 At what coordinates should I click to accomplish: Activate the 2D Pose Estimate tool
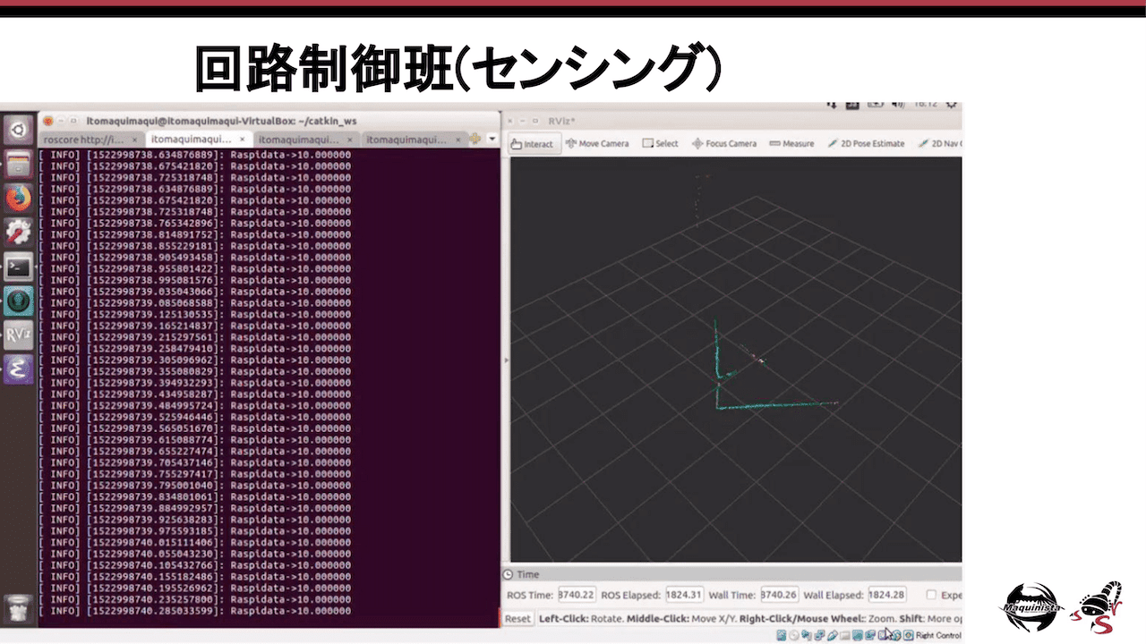(x=865, y=144)
